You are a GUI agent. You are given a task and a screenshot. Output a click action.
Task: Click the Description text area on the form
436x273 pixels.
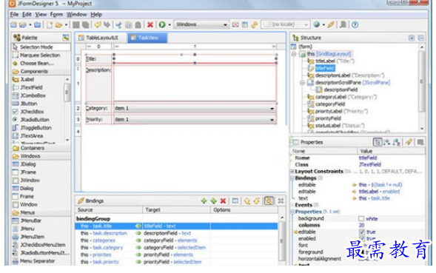pyautogui.click(x=195, y=83)
